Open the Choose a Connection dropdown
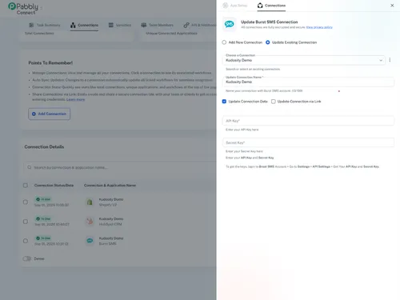Viewport: 400px width, 300px height. [304, 60]
